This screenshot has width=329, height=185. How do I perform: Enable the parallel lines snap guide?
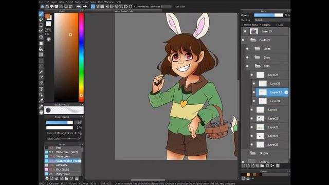(x=98, y=7)
